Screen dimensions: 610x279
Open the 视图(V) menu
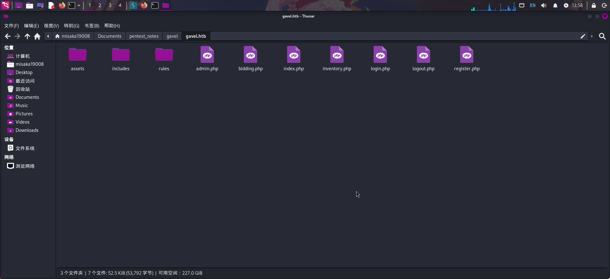52,26
